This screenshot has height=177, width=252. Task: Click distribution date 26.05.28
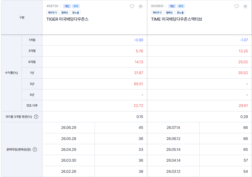69,139
